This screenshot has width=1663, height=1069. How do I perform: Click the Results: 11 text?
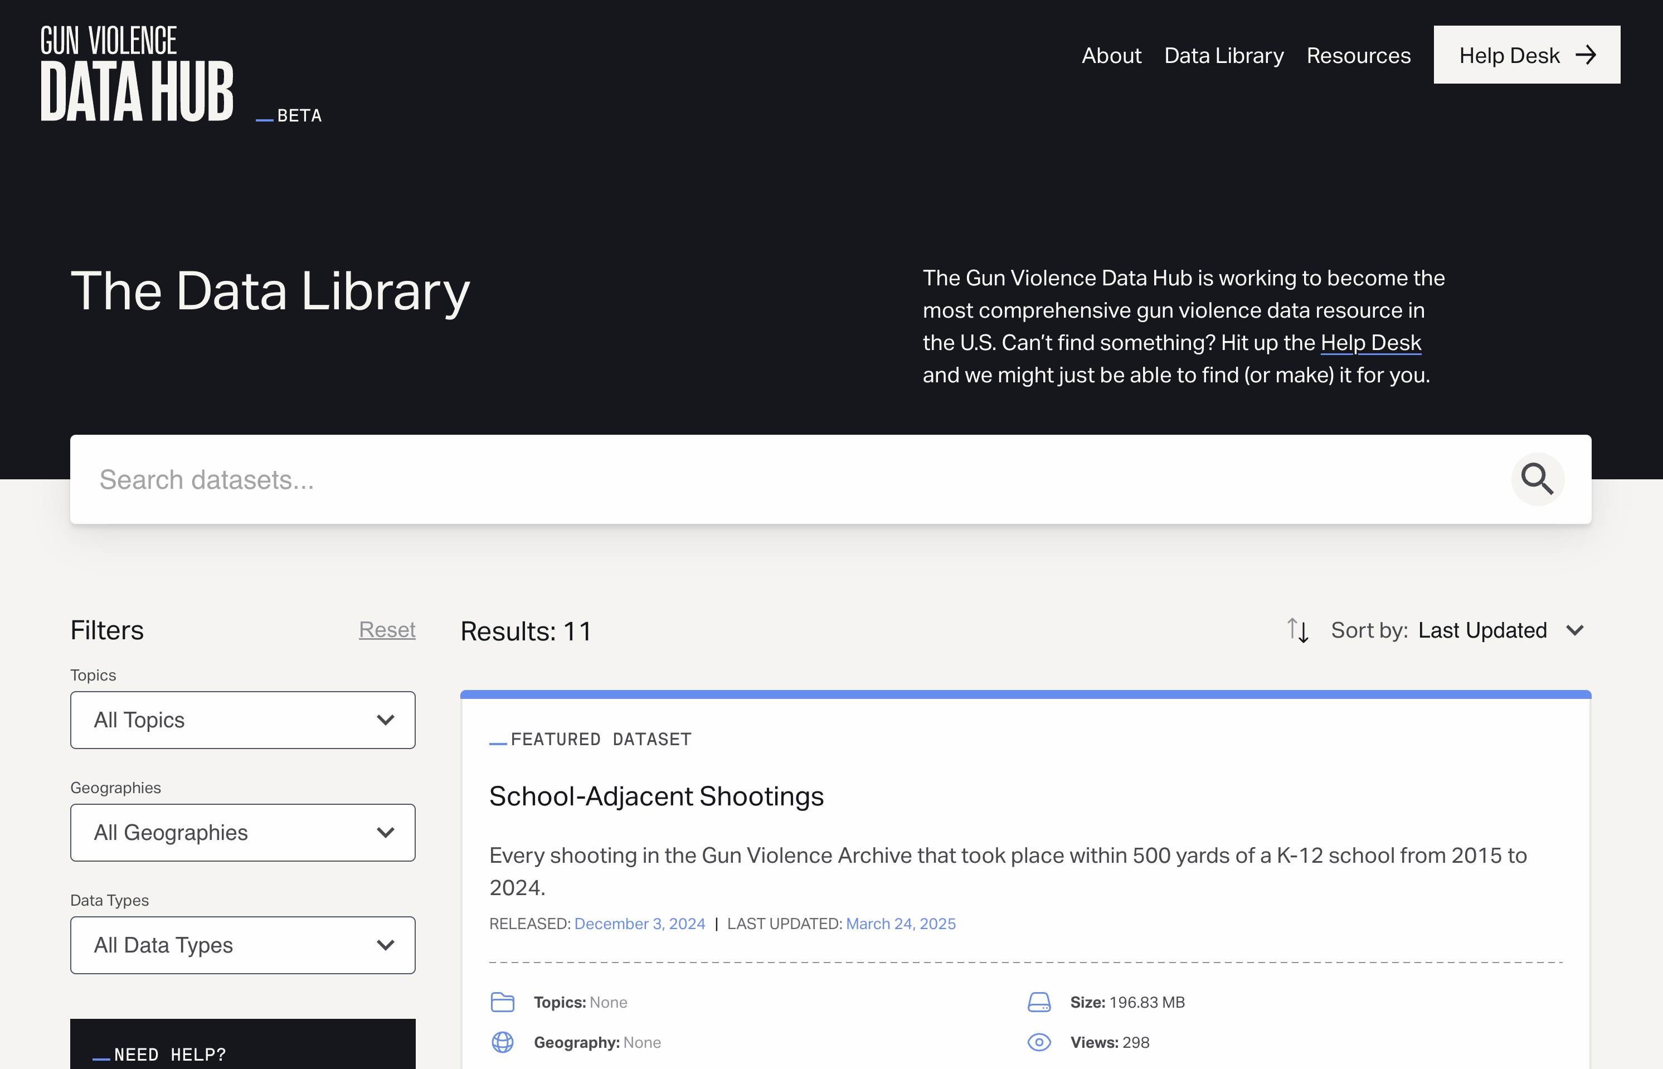[526, 631]
